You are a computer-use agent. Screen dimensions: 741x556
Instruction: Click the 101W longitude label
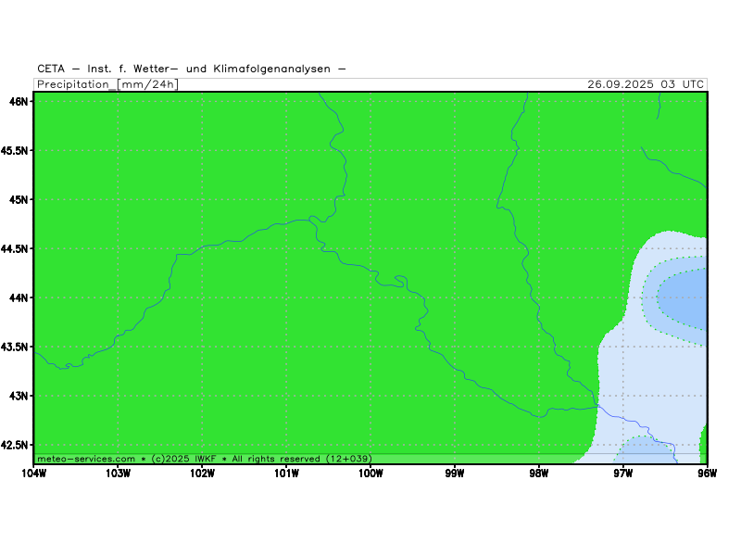click(x=286, y=474)
